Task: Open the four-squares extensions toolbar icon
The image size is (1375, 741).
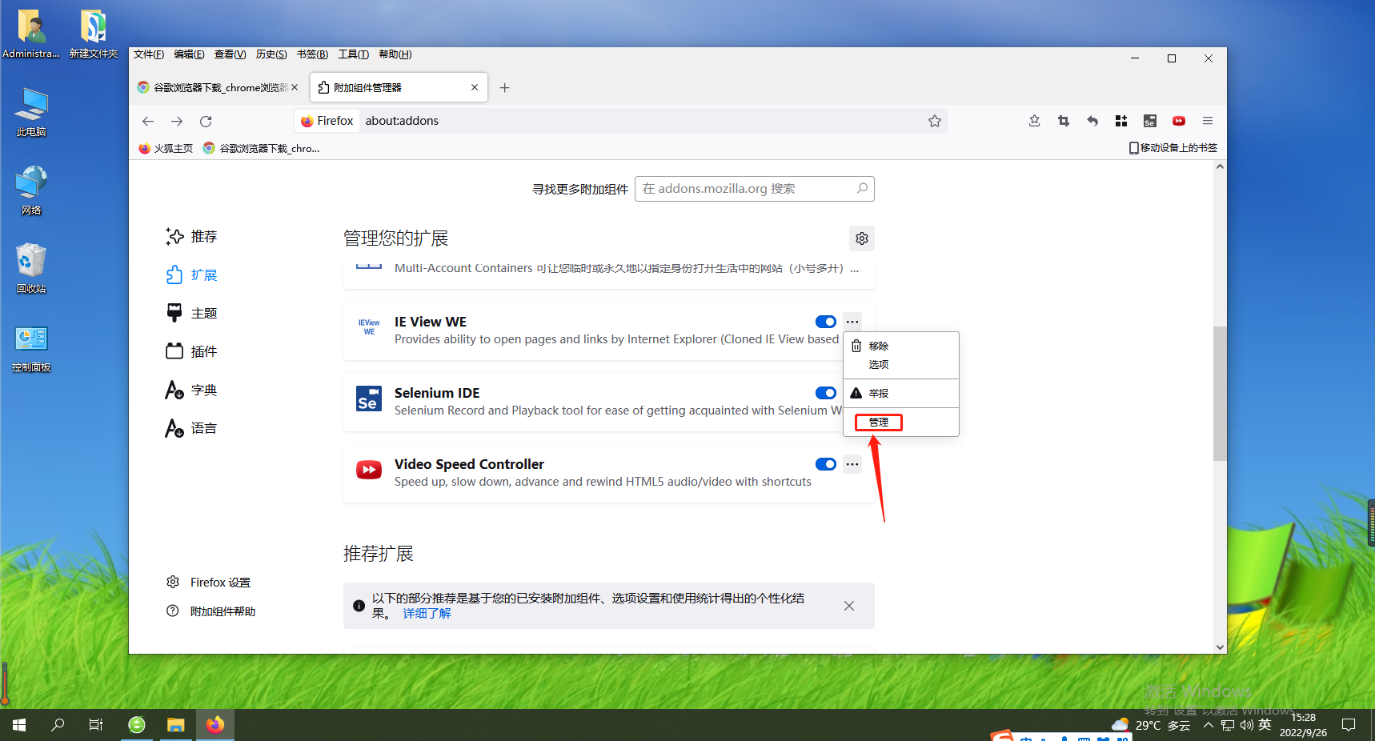Action: pyautogui.click(x=1121, y=121)
